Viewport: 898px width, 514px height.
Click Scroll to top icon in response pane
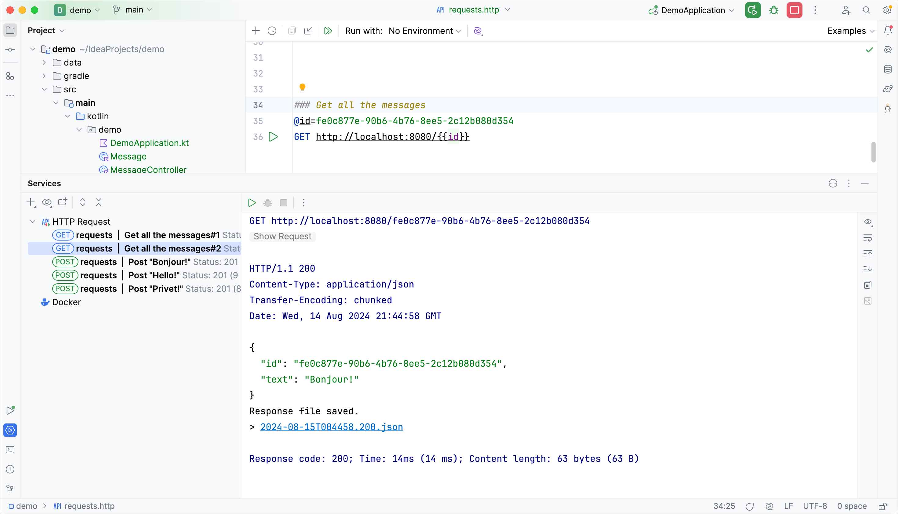click(867, 253)
